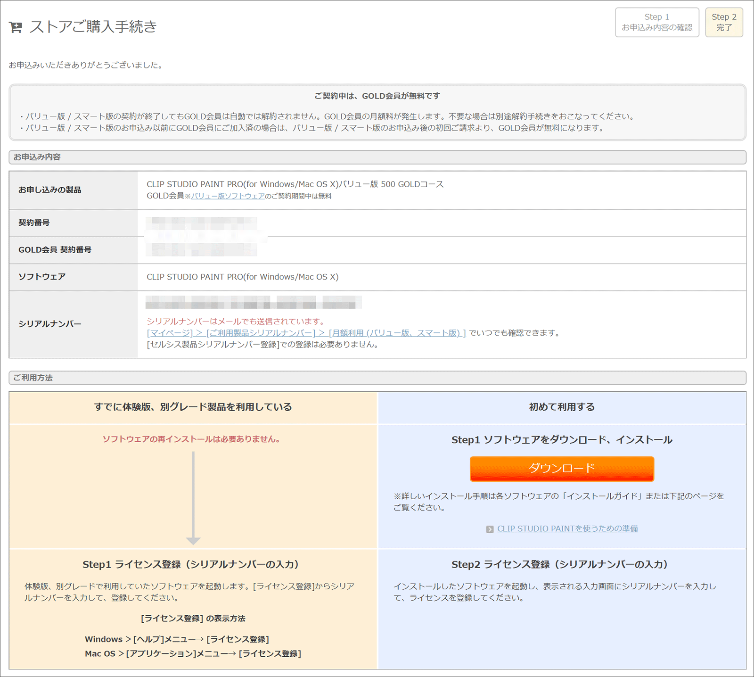Viewport: 754px width, 677px height.
Task: Click the blurred GOLD会員 契約番号 value
Action: 201,250
